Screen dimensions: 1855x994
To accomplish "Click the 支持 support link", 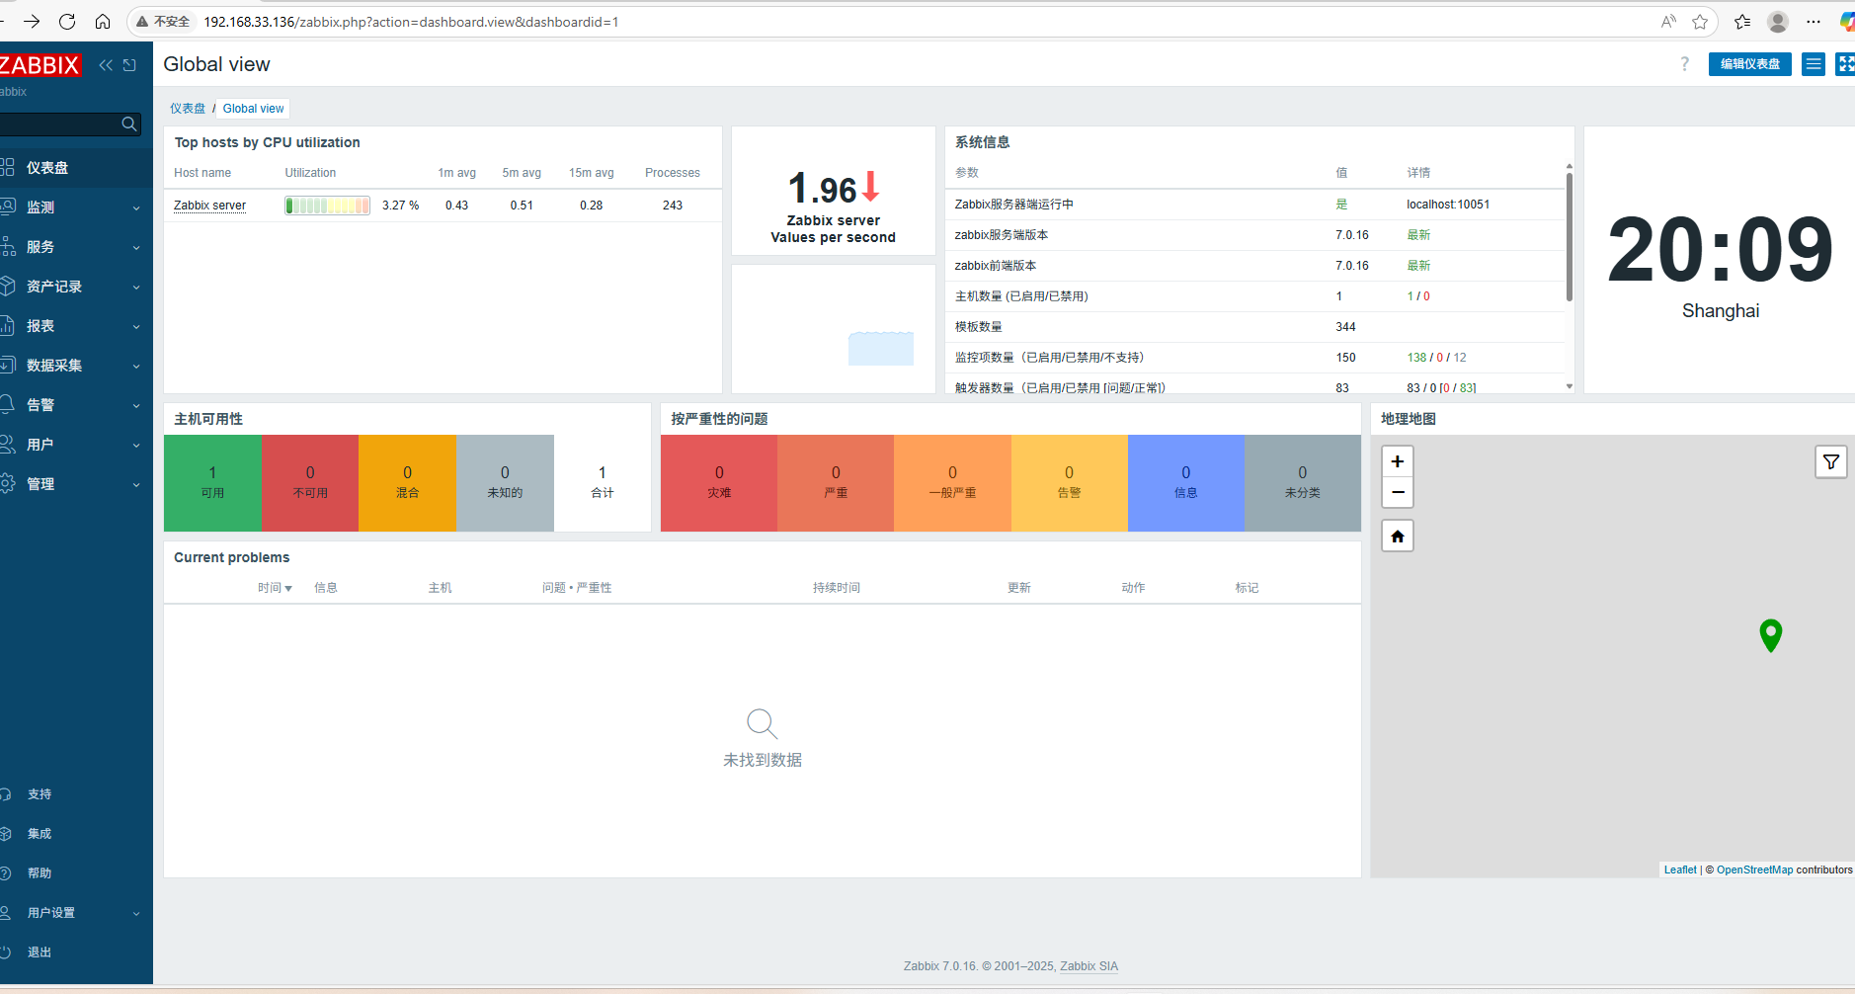I will click(x=40, y=794).
